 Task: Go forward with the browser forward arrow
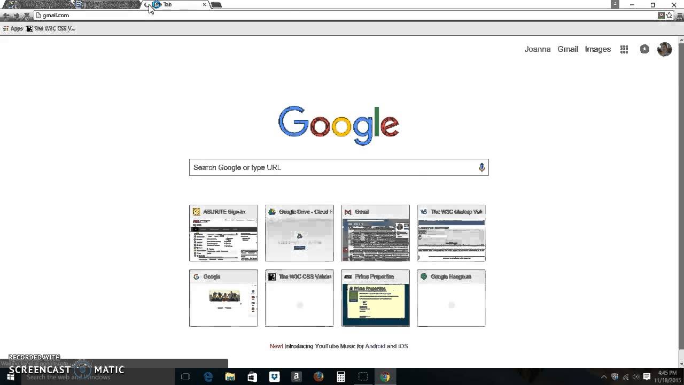(x=17, y=16)
